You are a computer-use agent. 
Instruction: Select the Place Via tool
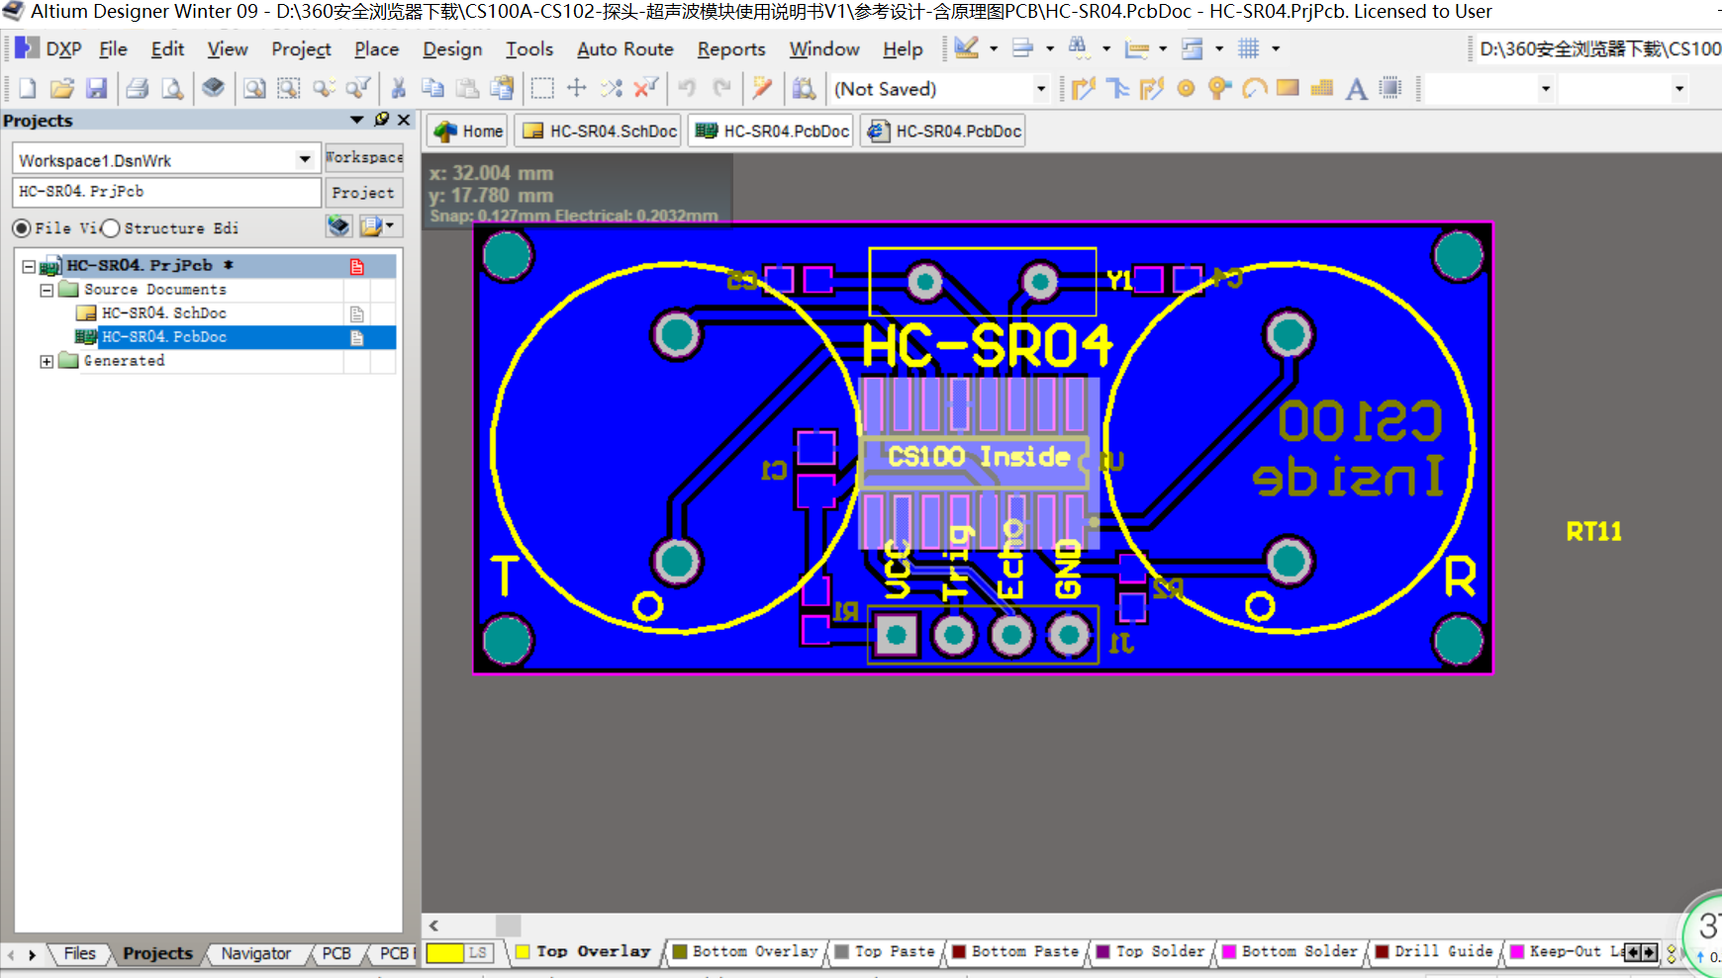click(x=1219, y=89)
